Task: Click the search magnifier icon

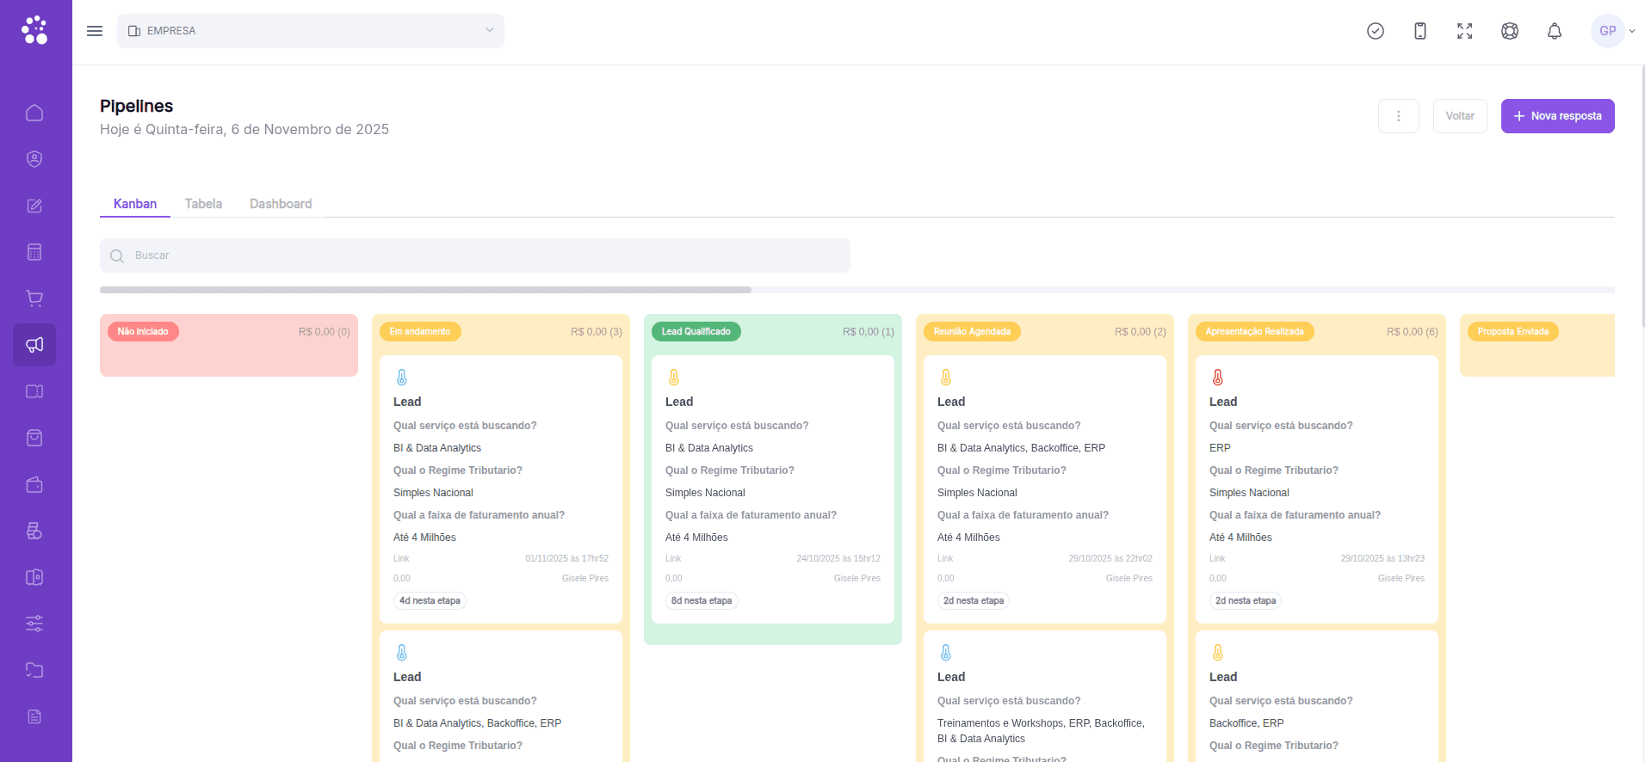Action: [117, 256]
